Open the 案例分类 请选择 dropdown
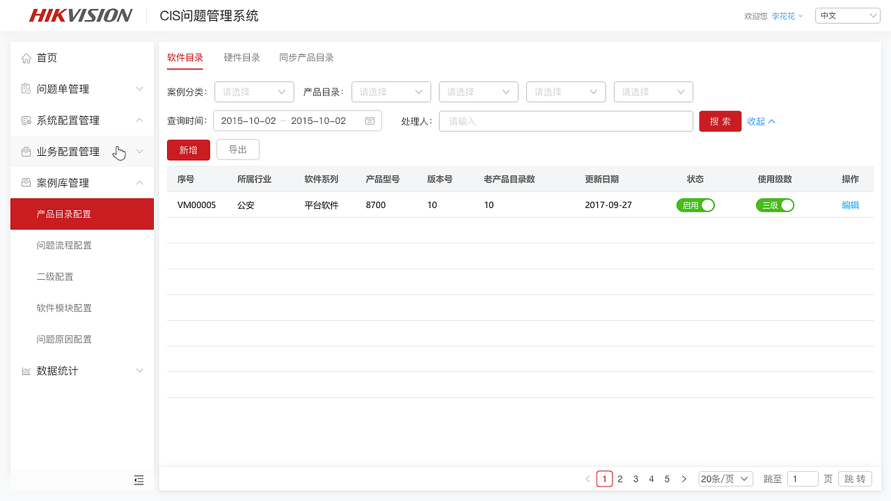Screen dimensions: 891x501 coord(254,91)
